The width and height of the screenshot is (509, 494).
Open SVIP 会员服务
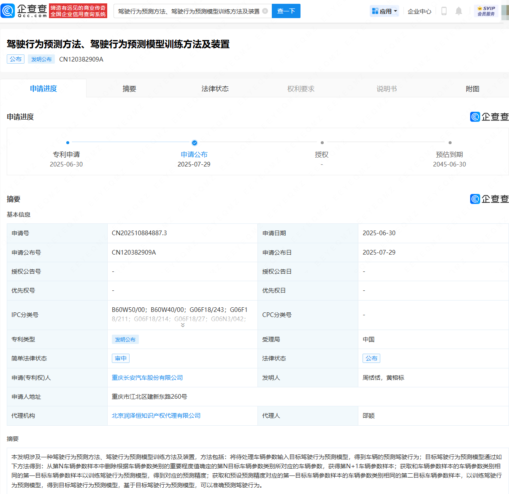pos(486,11)
